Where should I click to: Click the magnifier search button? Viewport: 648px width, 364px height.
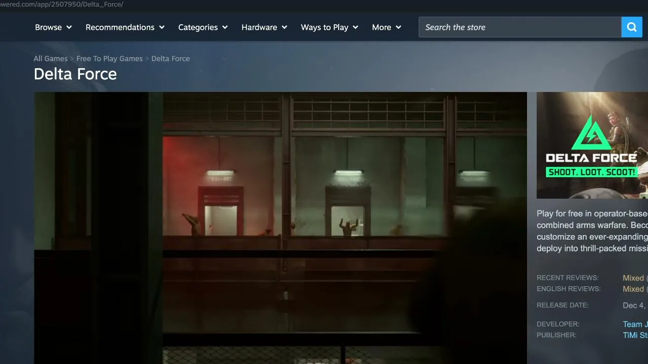tap(631, 27)
